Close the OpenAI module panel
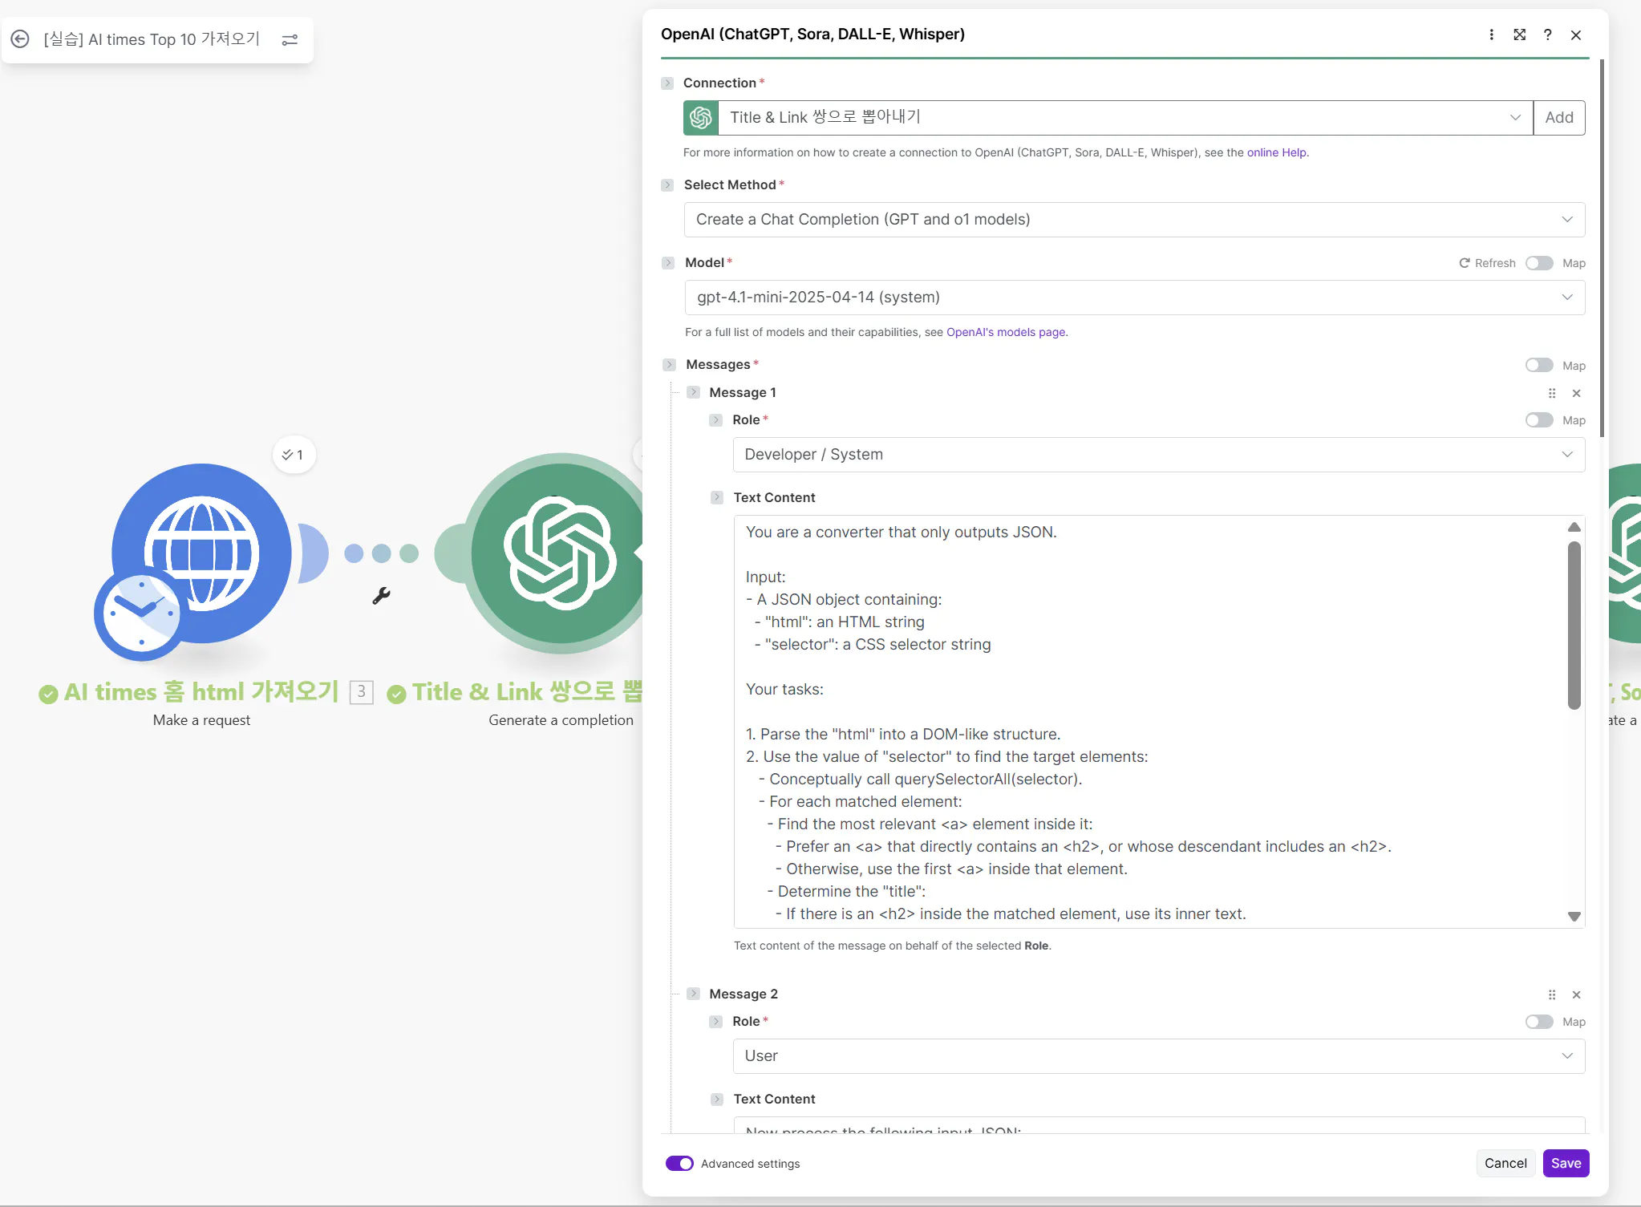This screenshot has width=1641, height=1207. point(1576,34)
